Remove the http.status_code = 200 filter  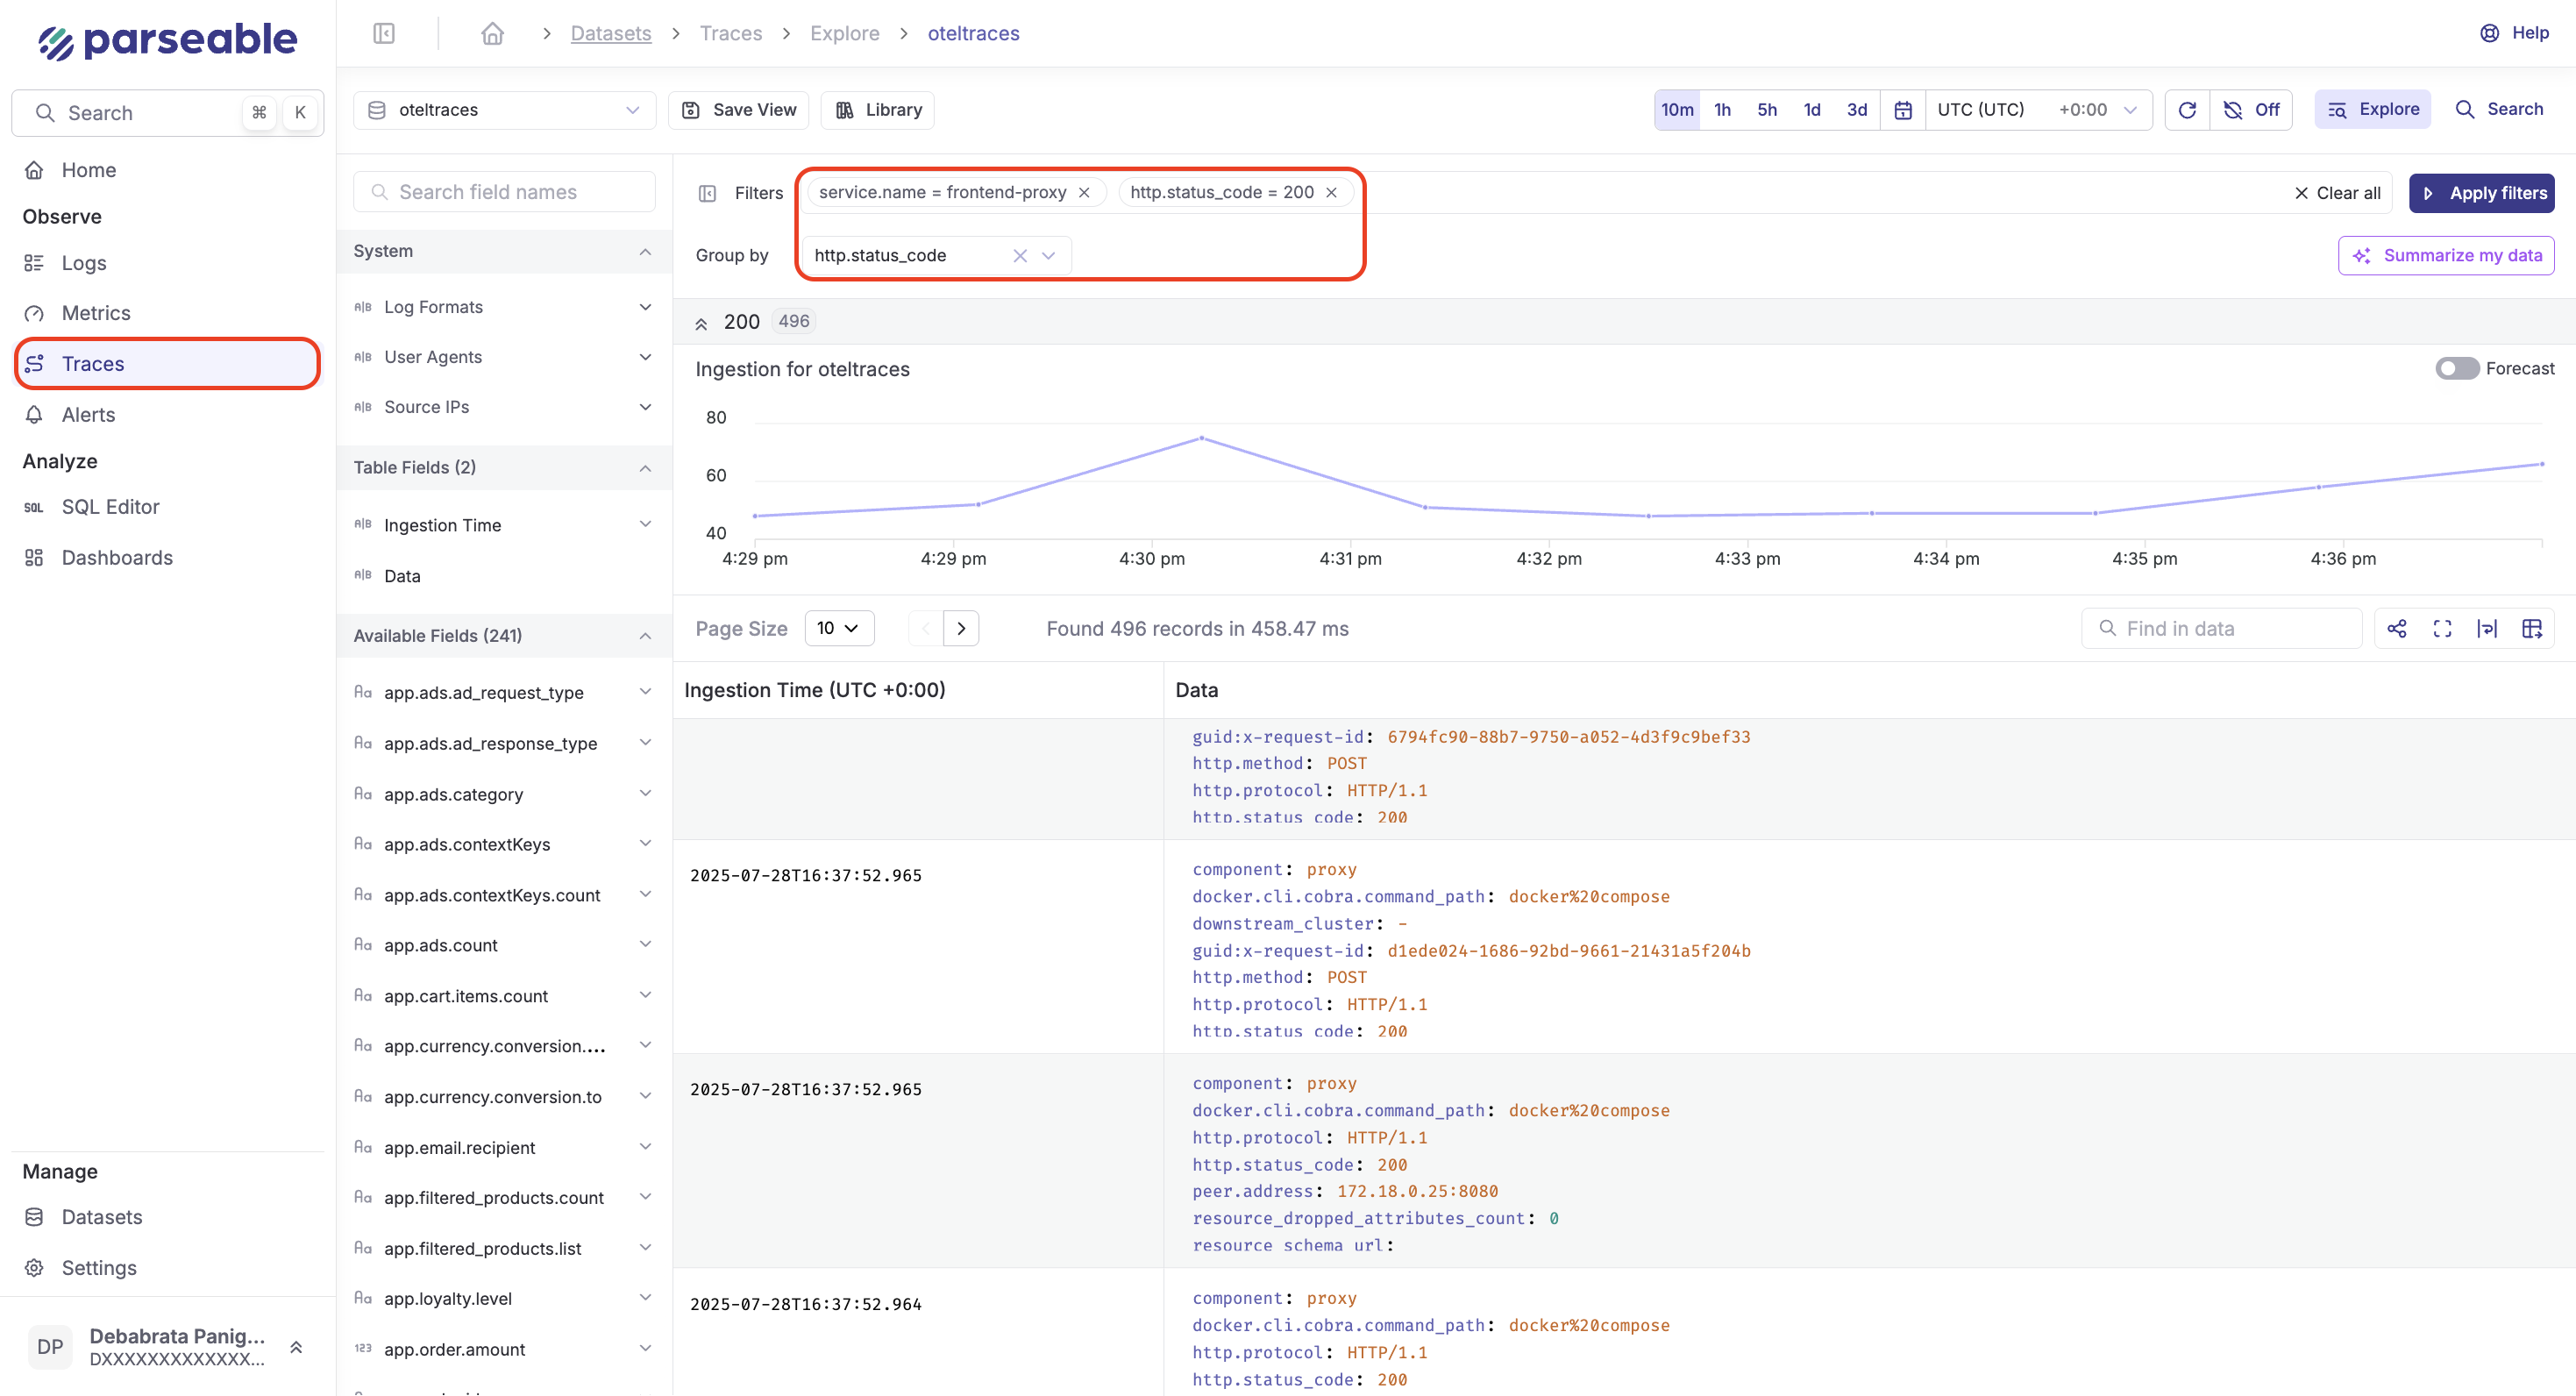[1331, 192]
